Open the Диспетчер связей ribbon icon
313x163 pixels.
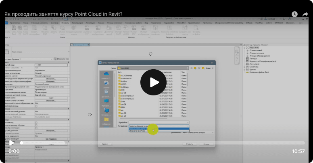pyautogui.click(x=109, y=30)
